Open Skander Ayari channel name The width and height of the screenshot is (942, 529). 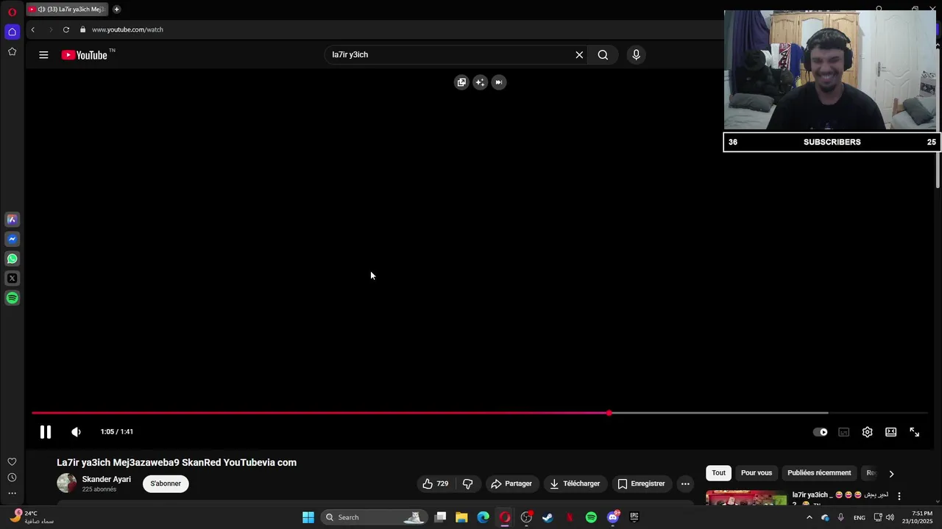[107, 479]
